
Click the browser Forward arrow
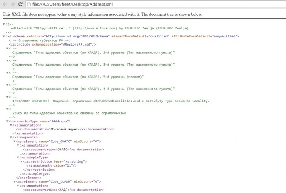[12, 4]
